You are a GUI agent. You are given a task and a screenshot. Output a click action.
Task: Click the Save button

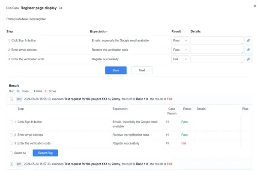(116, 70)
